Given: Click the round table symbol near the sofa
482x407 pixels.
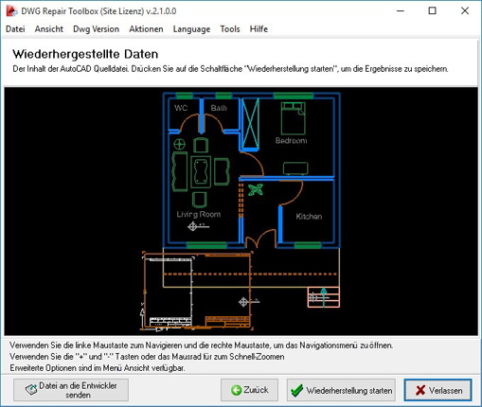Looking at the screenshot, I should (x=179, y=145).
